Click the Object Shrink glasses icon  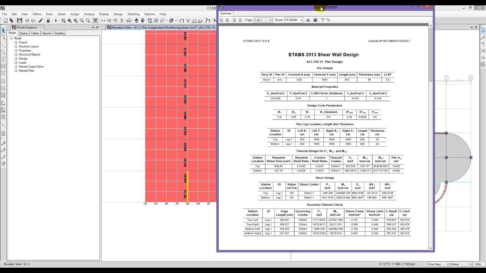[x=129, y=20]
